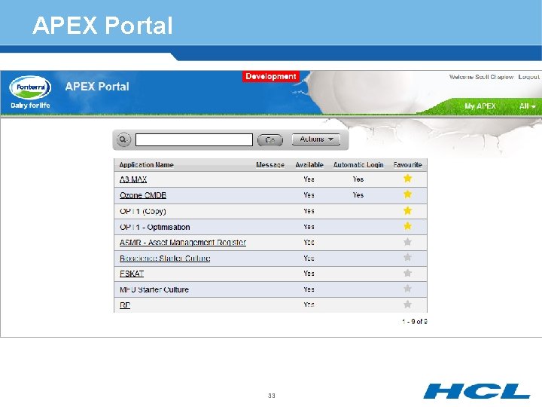
Task: Open the RP application link
Action: 125,305
